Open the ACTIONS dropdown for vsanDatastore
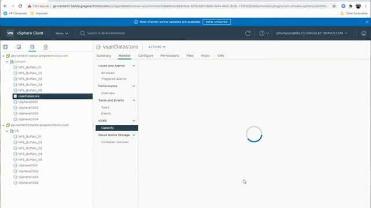Image resolution: width=371 pixels, height=208 pixels. click(x=157, y=47)
